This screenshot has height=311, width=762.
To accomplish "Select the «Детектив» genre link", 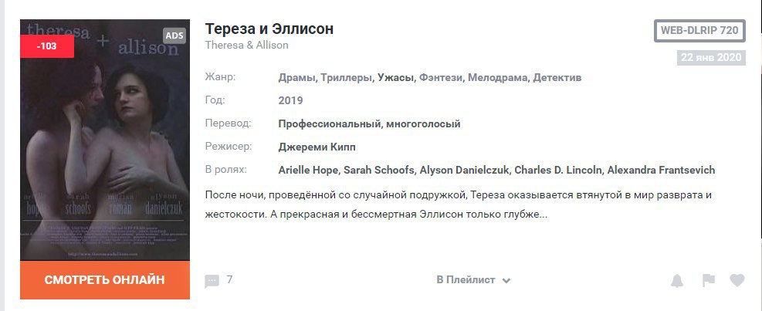I will 557,78.
